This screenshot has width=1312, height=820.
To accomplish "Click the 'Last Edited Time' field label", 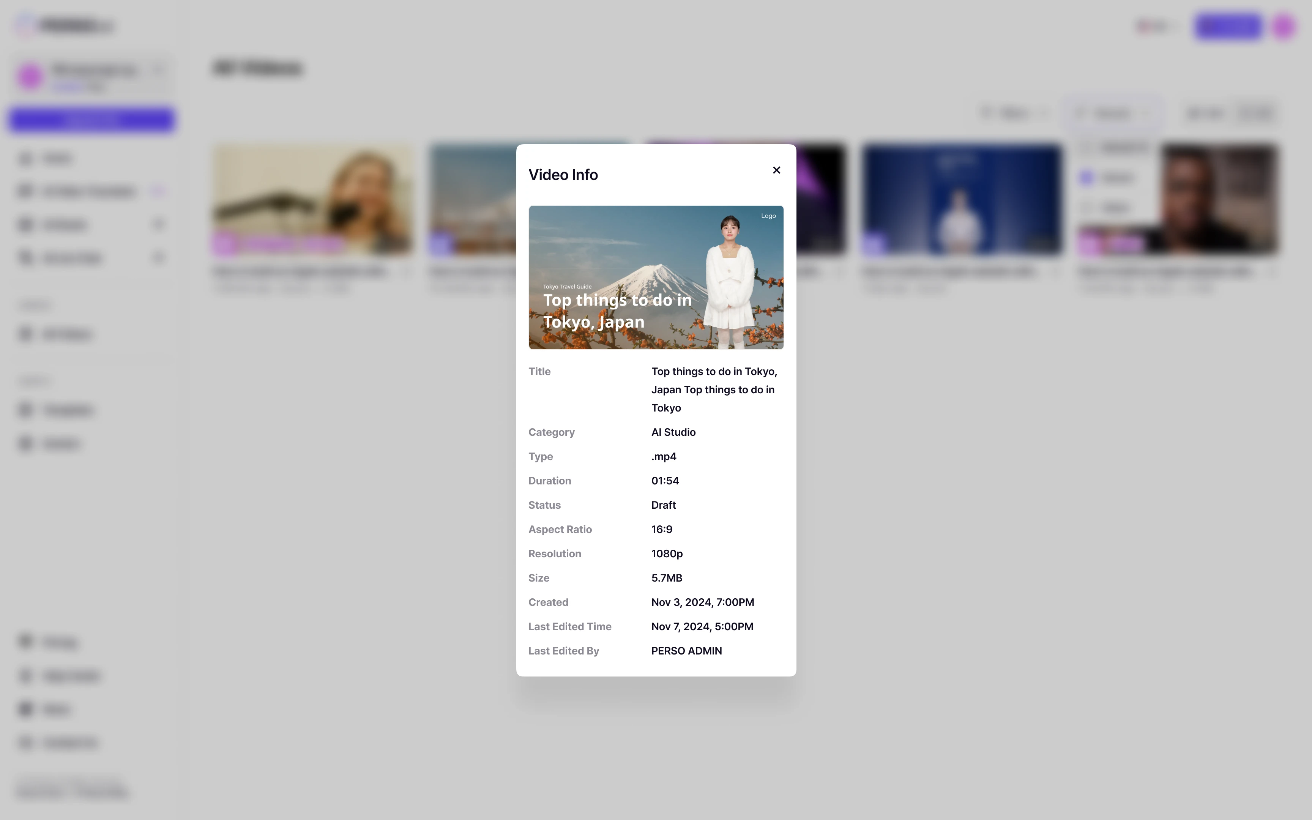I will point(570,626).
